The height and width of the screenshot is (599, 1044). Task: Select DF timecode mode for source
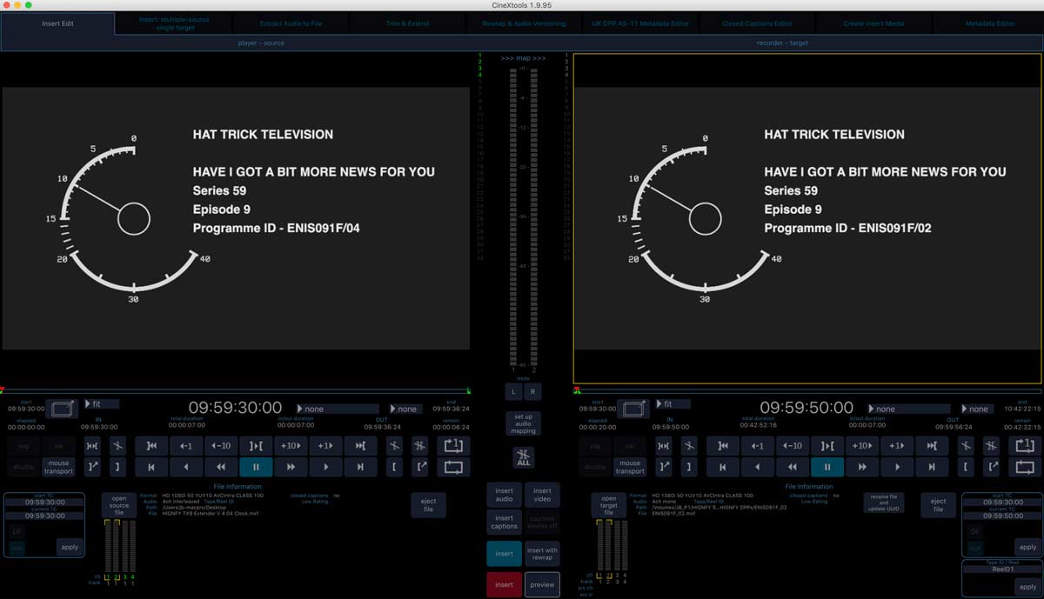[x=17, y=531]
